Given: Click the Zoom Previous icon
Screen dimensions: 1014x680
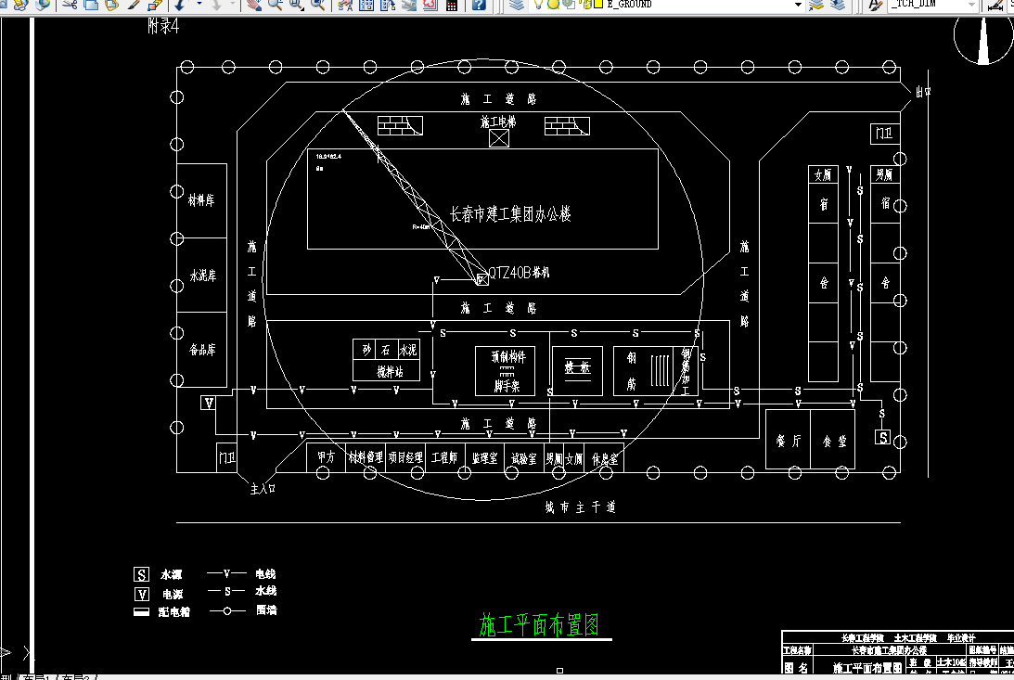Looking at the screenshot, I should pyautogui.click(x=315, y=6).
